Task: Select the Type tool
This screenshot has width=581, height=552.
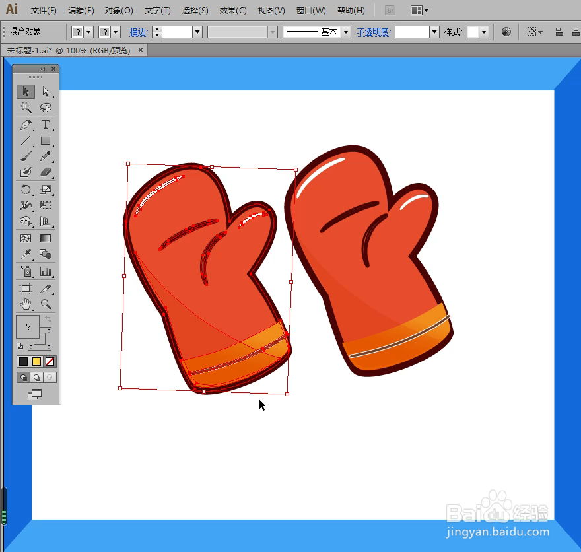Action: pos(46,125)
